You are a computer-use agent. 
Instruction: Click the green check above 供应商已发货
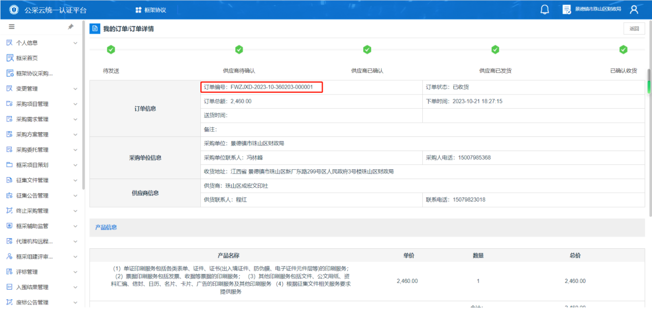point(495,50)
